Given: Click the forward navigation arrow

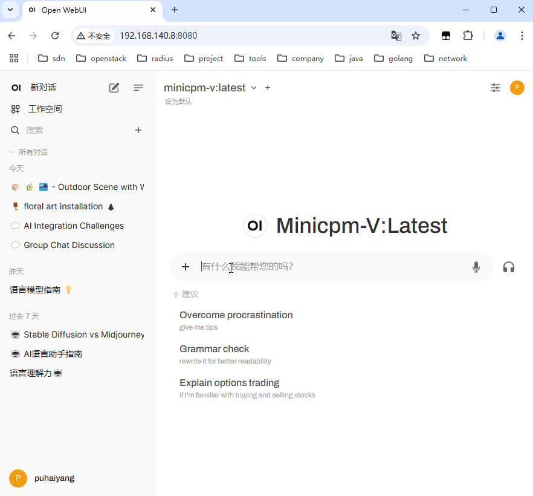Looking at the screenshot, I should pos(33,36).
